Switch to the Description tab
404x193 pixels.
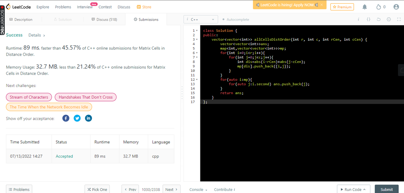point(21,19)
